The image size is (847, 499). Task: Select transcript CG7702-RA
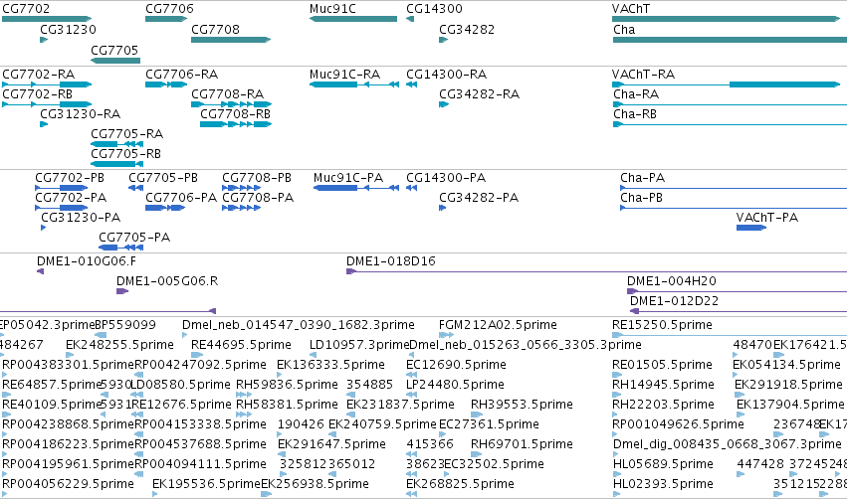coord(47,84)
